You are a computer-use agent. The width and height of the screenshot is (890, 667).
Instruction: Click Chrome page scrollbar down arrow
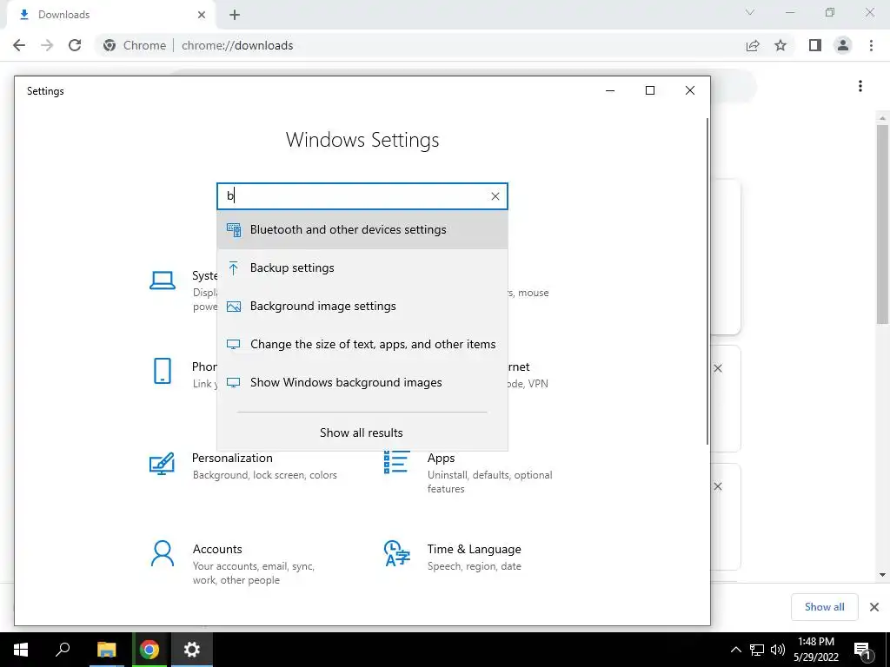coord(883,575)
